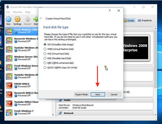Open the Machine menu

(x=17, y=12)
